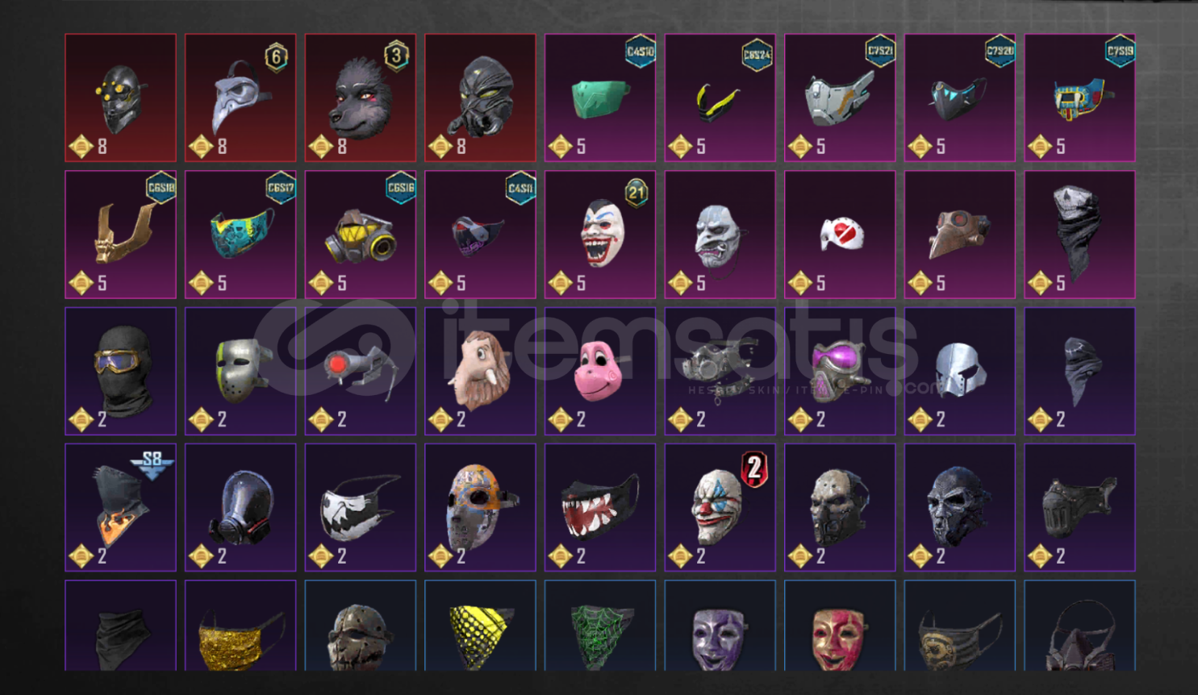Select the pink dinosaur head mask
This screenshot has width=1198, height=695.
point(600,371)
